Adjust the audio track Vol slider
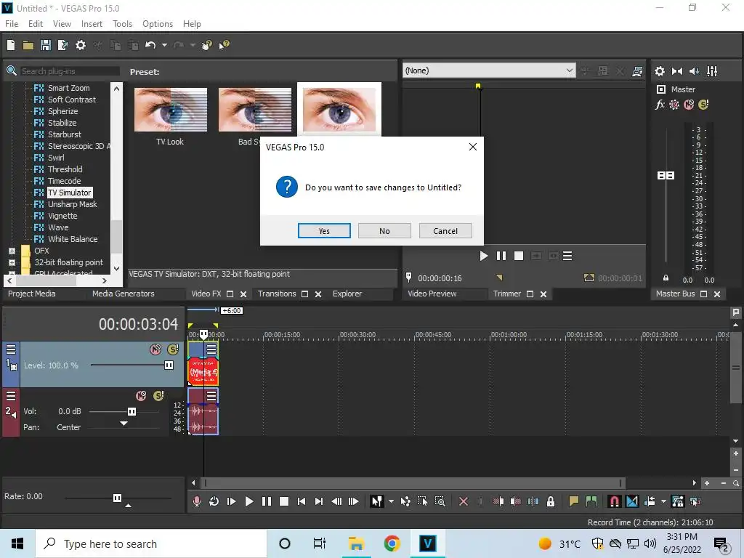 click(x=132, y=411)
